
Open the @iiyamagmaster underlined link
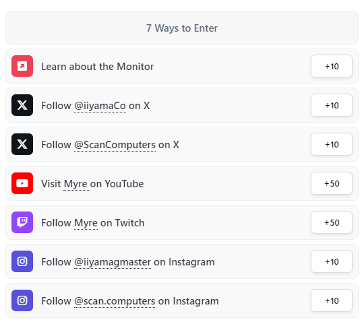point(113,262)
